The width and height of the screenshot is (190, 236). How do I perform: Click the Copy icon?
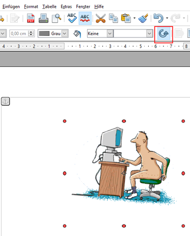click(114, 18)
